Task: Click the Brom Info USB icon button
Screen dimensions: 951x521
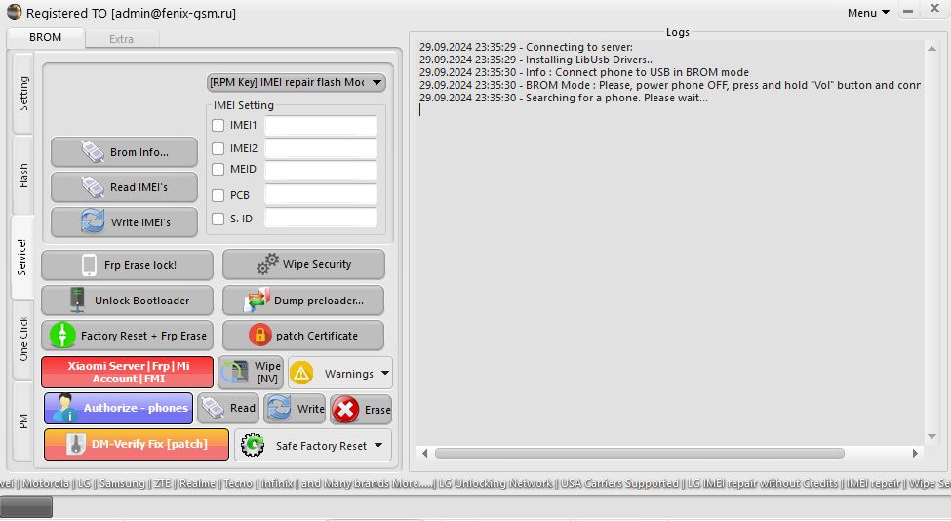Action: coord(92,152)
